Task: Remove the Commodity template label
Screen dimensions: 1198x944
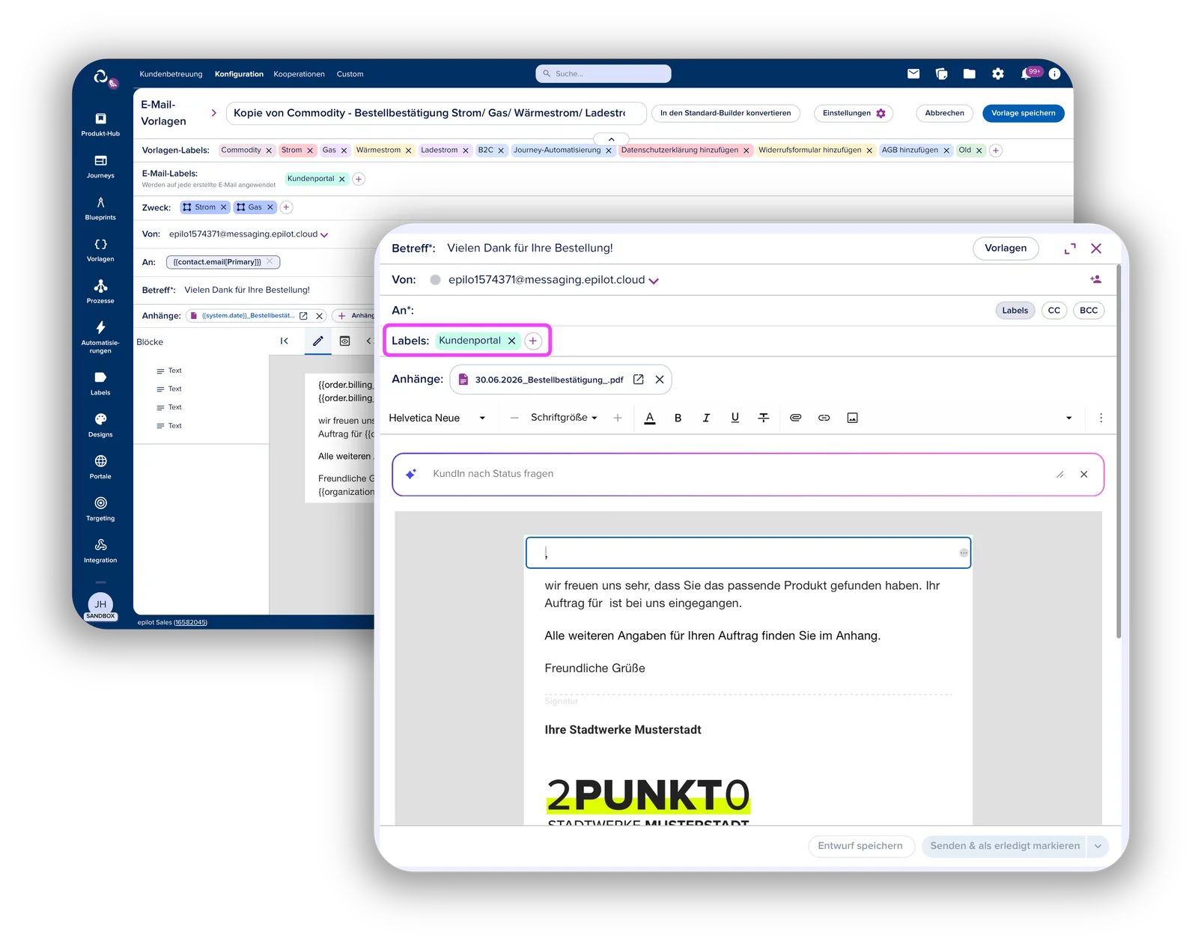Action: [269, 150]
